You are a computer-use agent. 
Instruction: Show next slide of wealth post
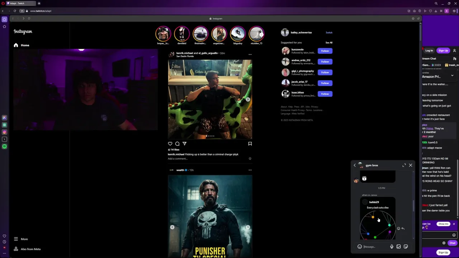pos(248,227)
